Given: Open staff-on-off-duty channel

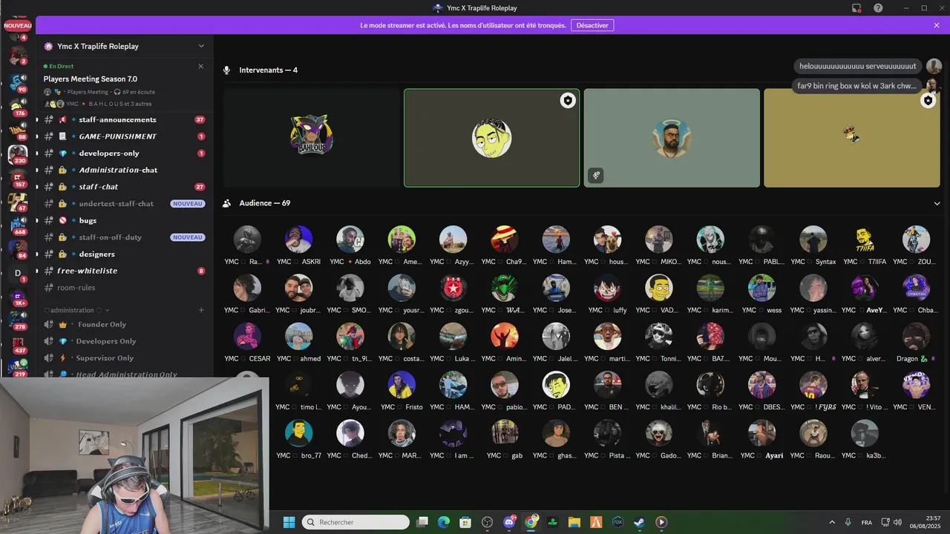Looking at the screenshot, I should pos(125,237).
